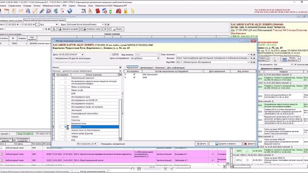This screenshot has height=173, width=308.
Task: Clear the Поиск field in analysis wizard
Action: (x=120, y=67)
